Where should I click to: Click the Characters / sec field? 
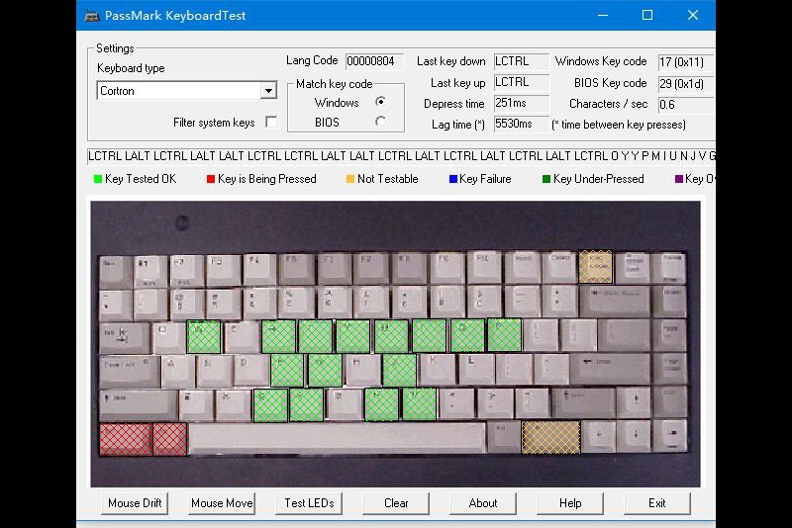click(x=686, y=105)
